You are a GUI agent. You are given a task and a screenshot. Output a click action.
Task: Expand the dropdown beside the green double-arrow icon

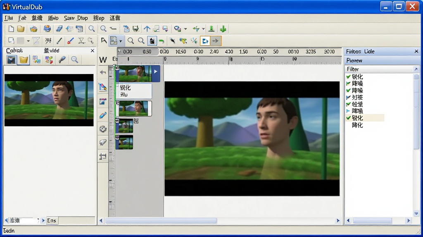coord(203,29)
